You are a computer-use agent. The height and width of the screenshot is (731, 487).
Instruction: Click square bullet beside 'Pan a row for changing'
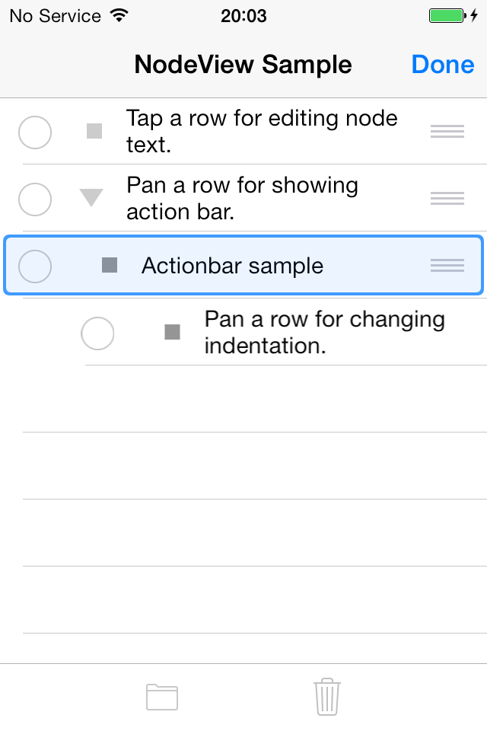(173, 333)
